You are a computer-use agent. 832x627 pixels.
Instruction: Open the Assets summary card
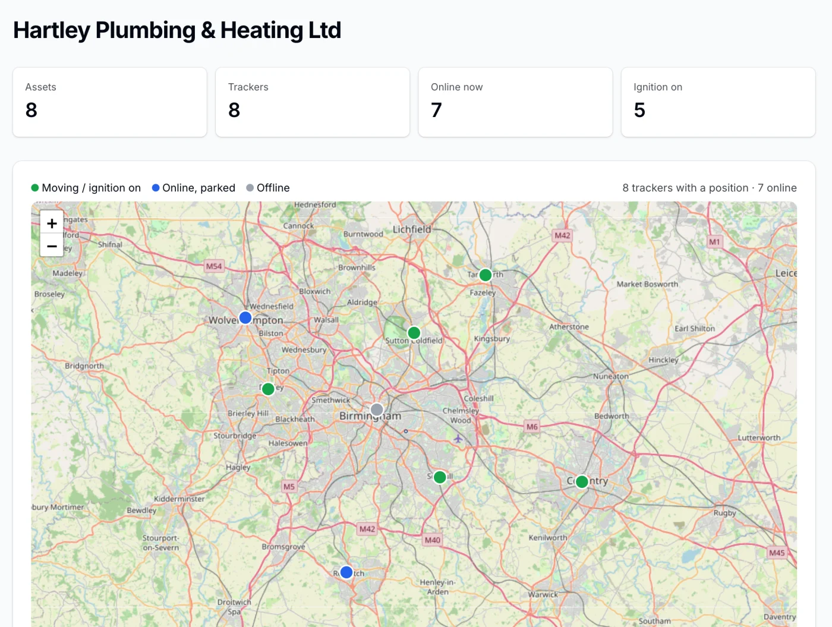click(110, 102)
